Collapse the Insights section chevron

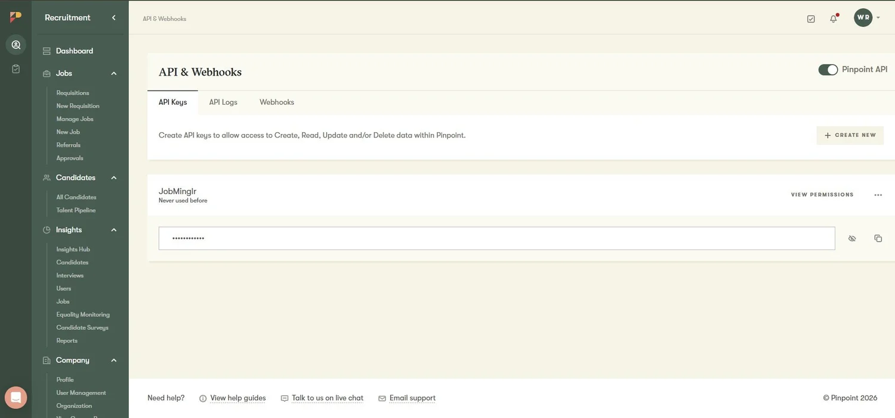pyautogui.click(x=114, y=230)
